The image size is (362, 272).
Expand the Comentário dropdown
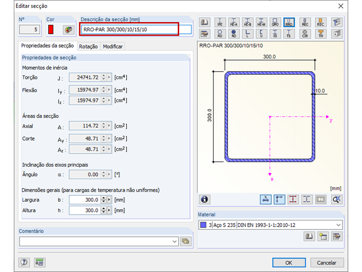(174, 241)
